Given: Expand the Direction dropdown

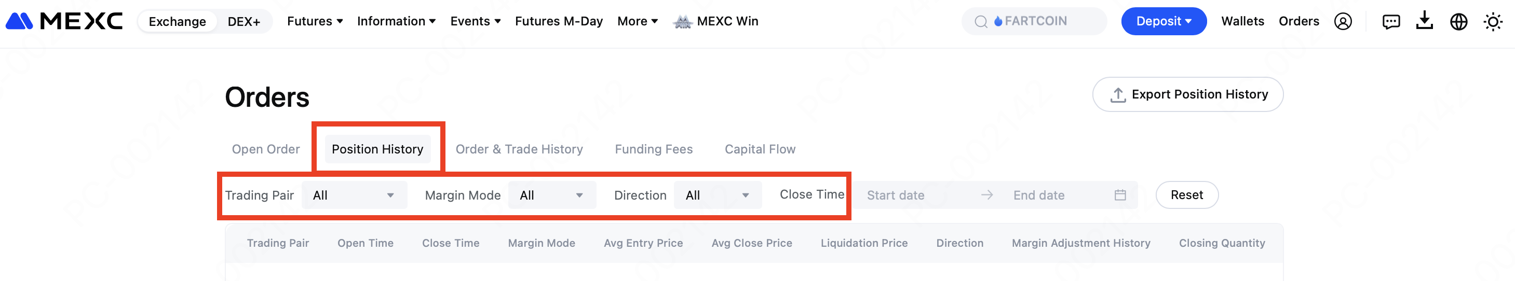Looking at the screenshot, I should click(718, 195).
